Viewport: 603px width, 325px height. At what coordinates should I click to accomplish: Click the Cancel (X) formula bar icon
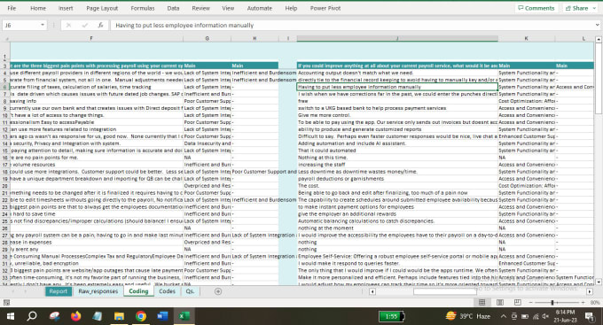[x=68, y=26]
